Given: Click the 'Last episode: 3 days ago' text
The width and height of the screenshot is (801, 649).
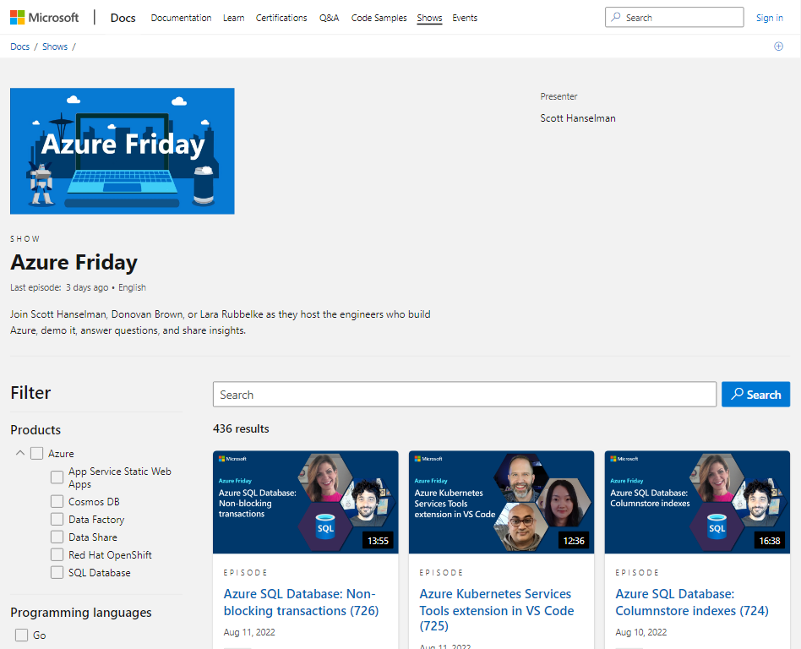Looking at the screenshot, I should coord(59,287).
